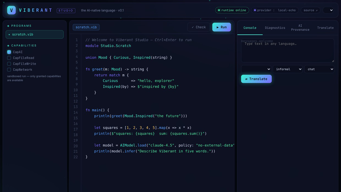Screen dimensions: 341x192
Task: Click the Check button with checkmark icon
Action: (199, 27)
